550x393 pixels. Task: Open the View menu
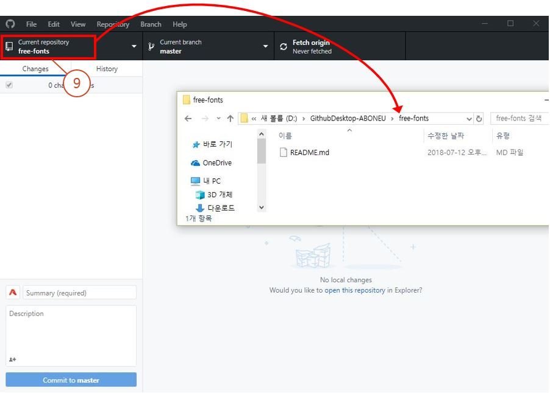(78, 24)
